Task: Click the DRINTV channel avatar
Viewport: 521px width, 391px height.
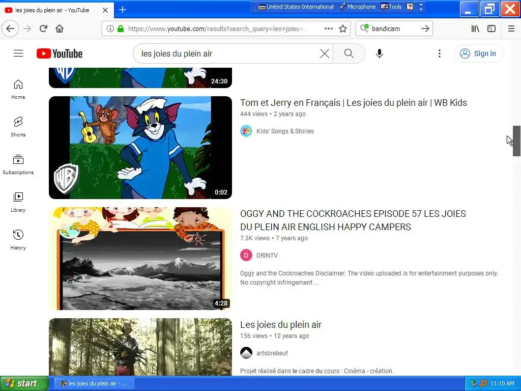Action: click(246, 256)
